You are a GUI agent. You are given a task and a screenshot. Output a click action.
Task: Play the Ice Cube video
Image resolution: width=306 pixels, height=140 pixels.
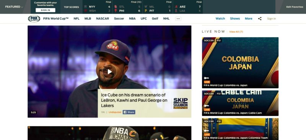tap(109, 72)
